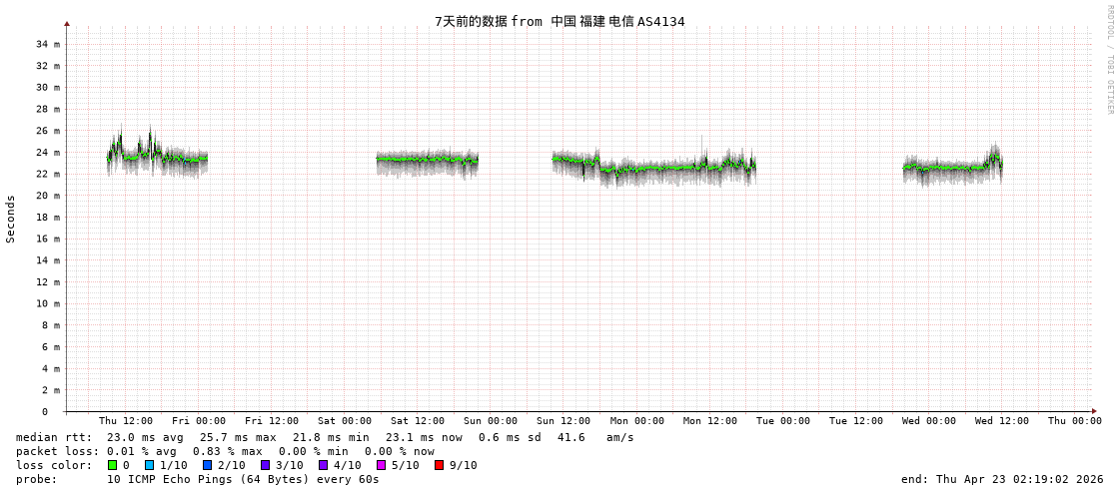Click the '21.8 ms min' rtt value
This screenshot has width=1120, height=493.
click(x=331, y=437)
